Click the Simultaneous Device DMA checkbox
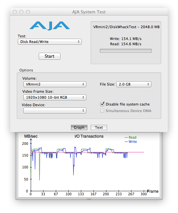Image resolution: width=178 pixels, height=213 pixels. coord(102,111)
